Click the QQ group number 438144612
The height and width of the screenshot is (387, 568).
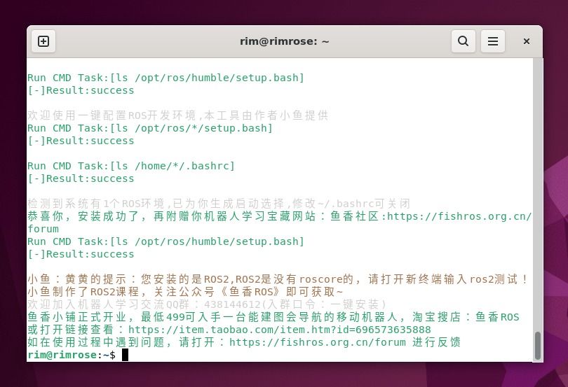pyautogui.click(x=232, y=304)
